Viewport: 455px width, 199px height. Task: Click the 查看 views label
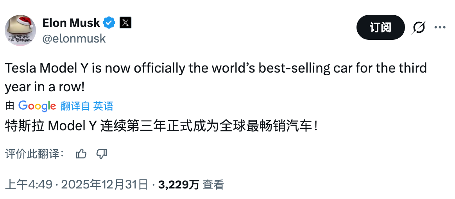pos(213,185)
